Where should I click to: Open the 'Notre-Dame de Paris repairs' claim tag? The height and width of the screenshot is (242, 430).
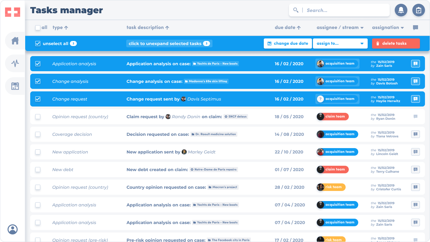pyautogui.click(x=213, y=170)
